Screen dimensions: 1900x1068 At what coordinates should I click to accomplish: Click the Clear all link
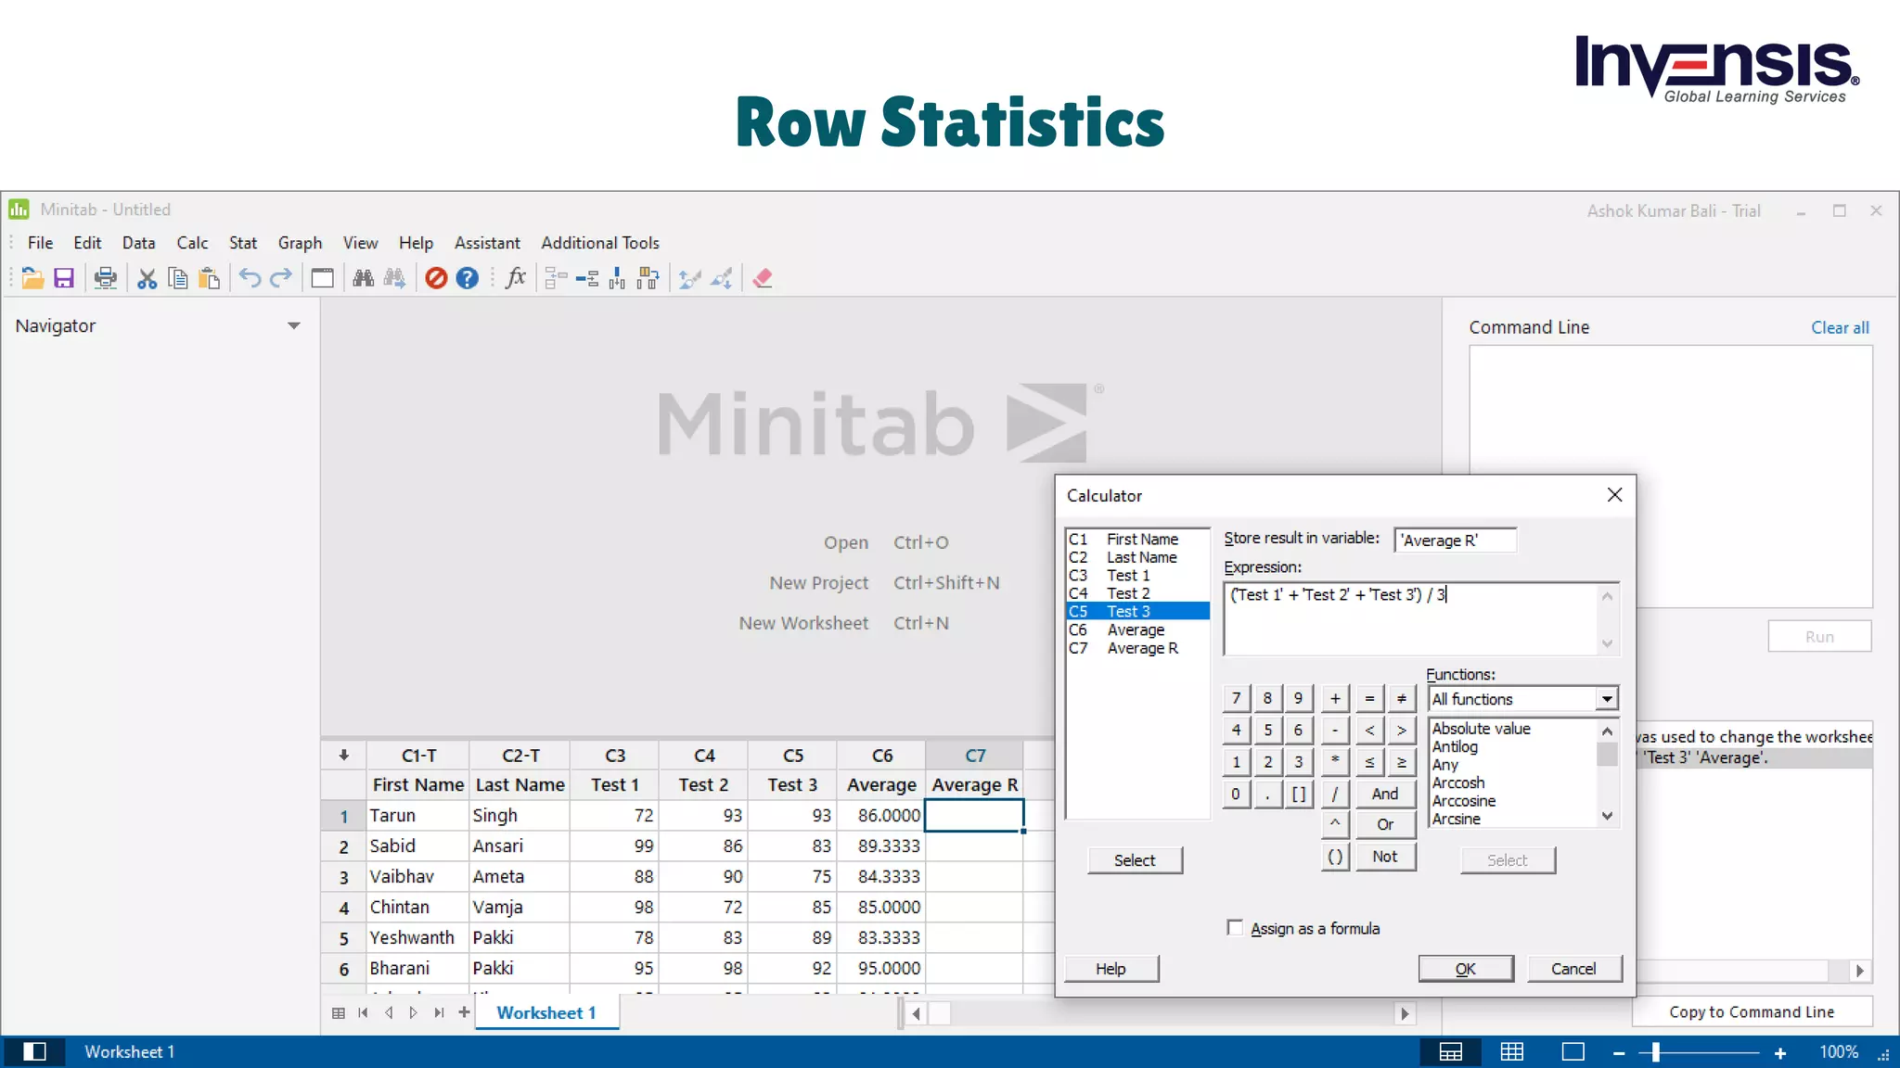tap(1840, 328)
